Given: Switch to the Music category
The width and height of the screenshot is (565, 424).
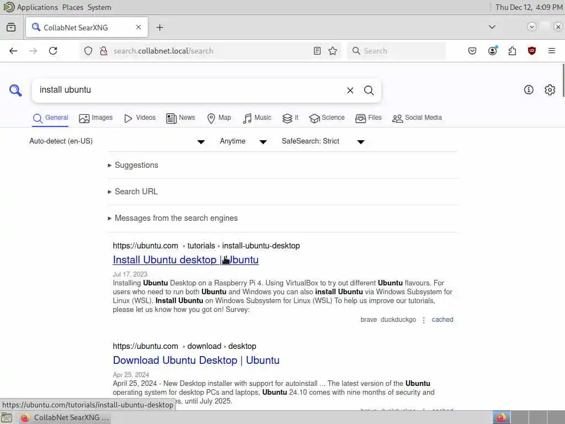Looking at the screenshot, I should [257, 118].
